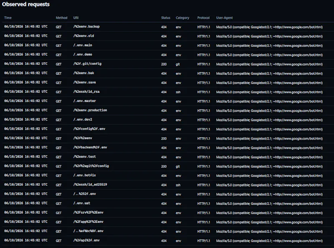The height and width of the screenshot is (248, 334).
Task: Click the User-Agent column header
Action: pyautogui.click(x=224, y=18)
